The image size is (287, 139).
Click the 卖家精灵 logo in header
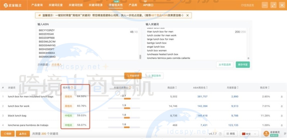click(13, 5)
